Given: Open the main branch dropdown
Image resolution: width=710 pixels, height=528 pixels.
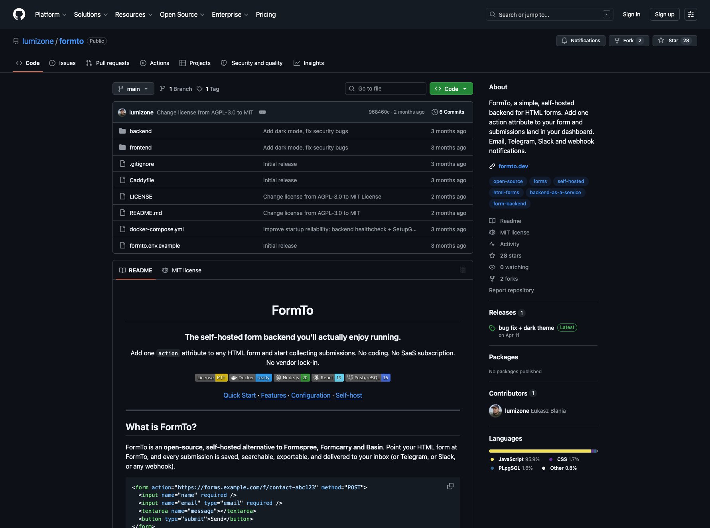Looking at the screenshot, I should (x=133, y=89).
